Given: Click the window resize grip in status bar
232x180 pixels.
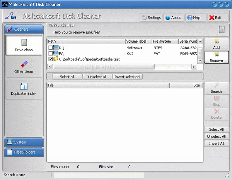Looking at the screenshot, I should (x=227, y=175).
